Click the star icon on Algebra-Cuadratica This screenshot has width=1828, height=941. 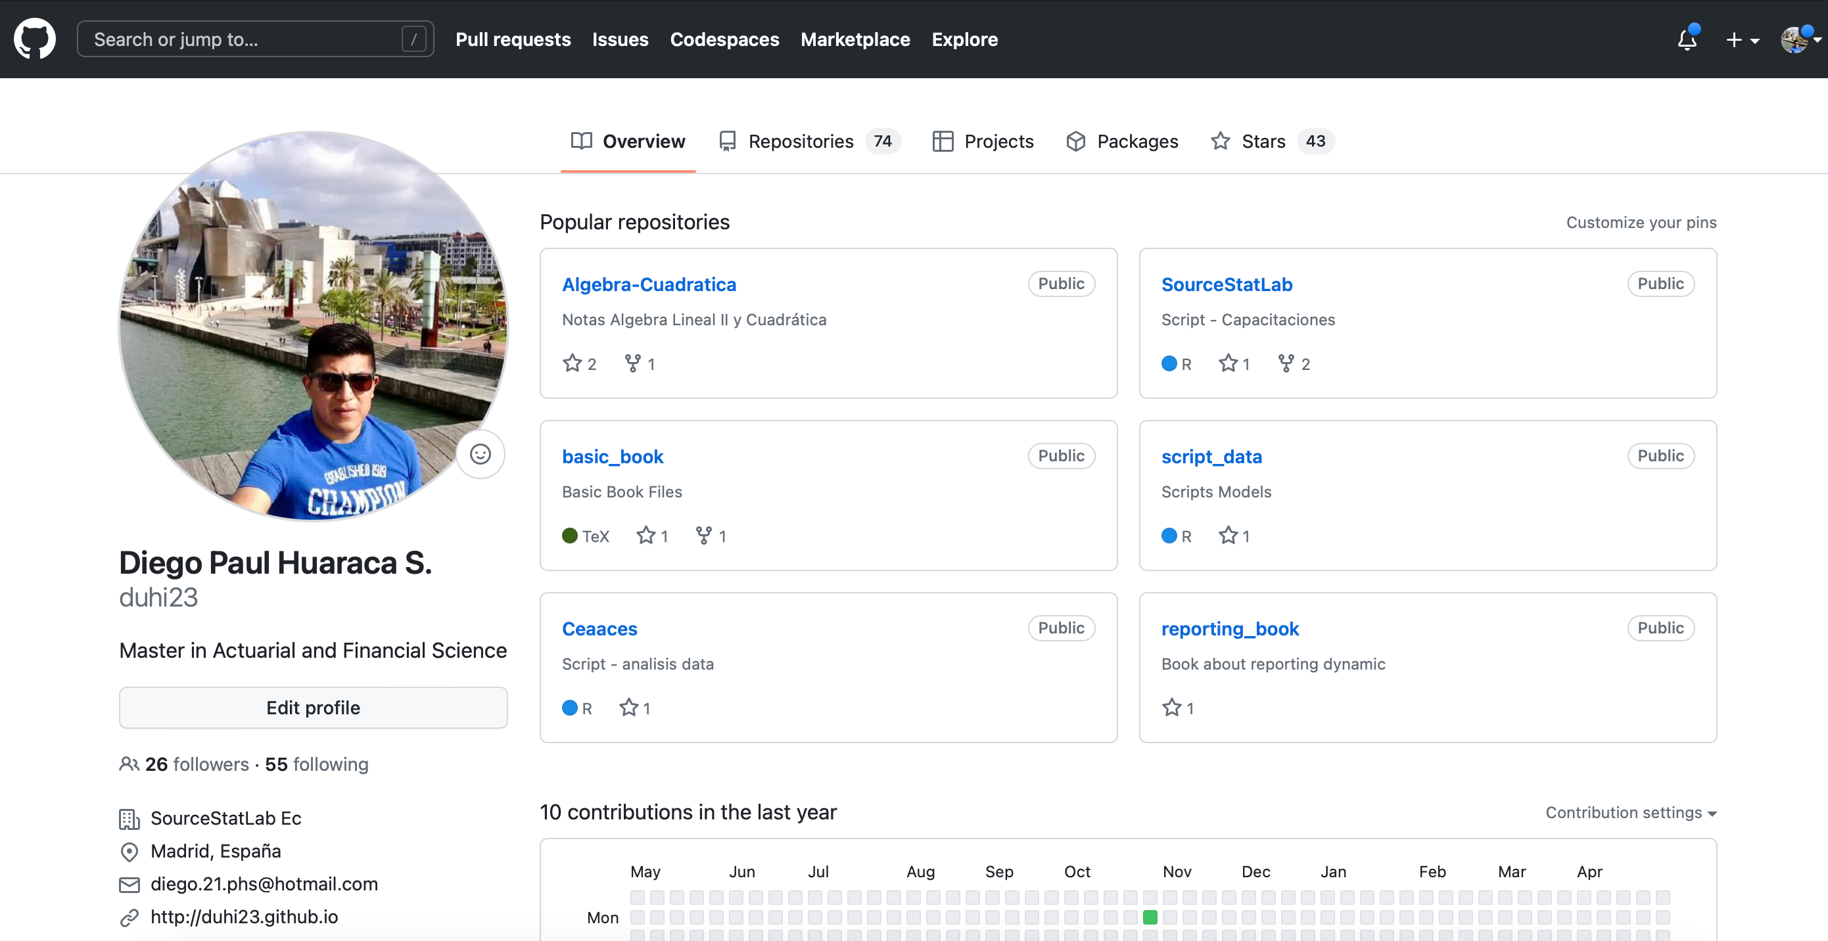572,363
